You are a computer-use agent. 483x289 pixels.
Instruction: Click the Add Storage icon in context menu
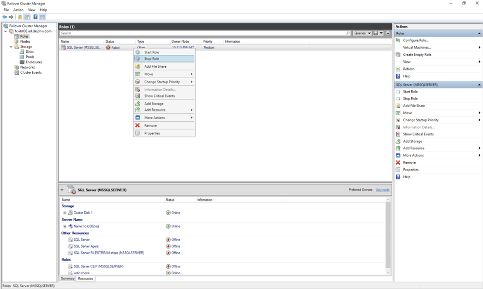click(138, 103)
